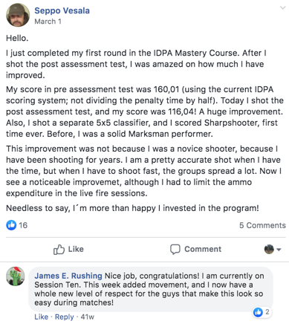The width and height of the screenshot is (289, 324).
Task: Visit James E. Rushing's profile name link
Action: 68,276
